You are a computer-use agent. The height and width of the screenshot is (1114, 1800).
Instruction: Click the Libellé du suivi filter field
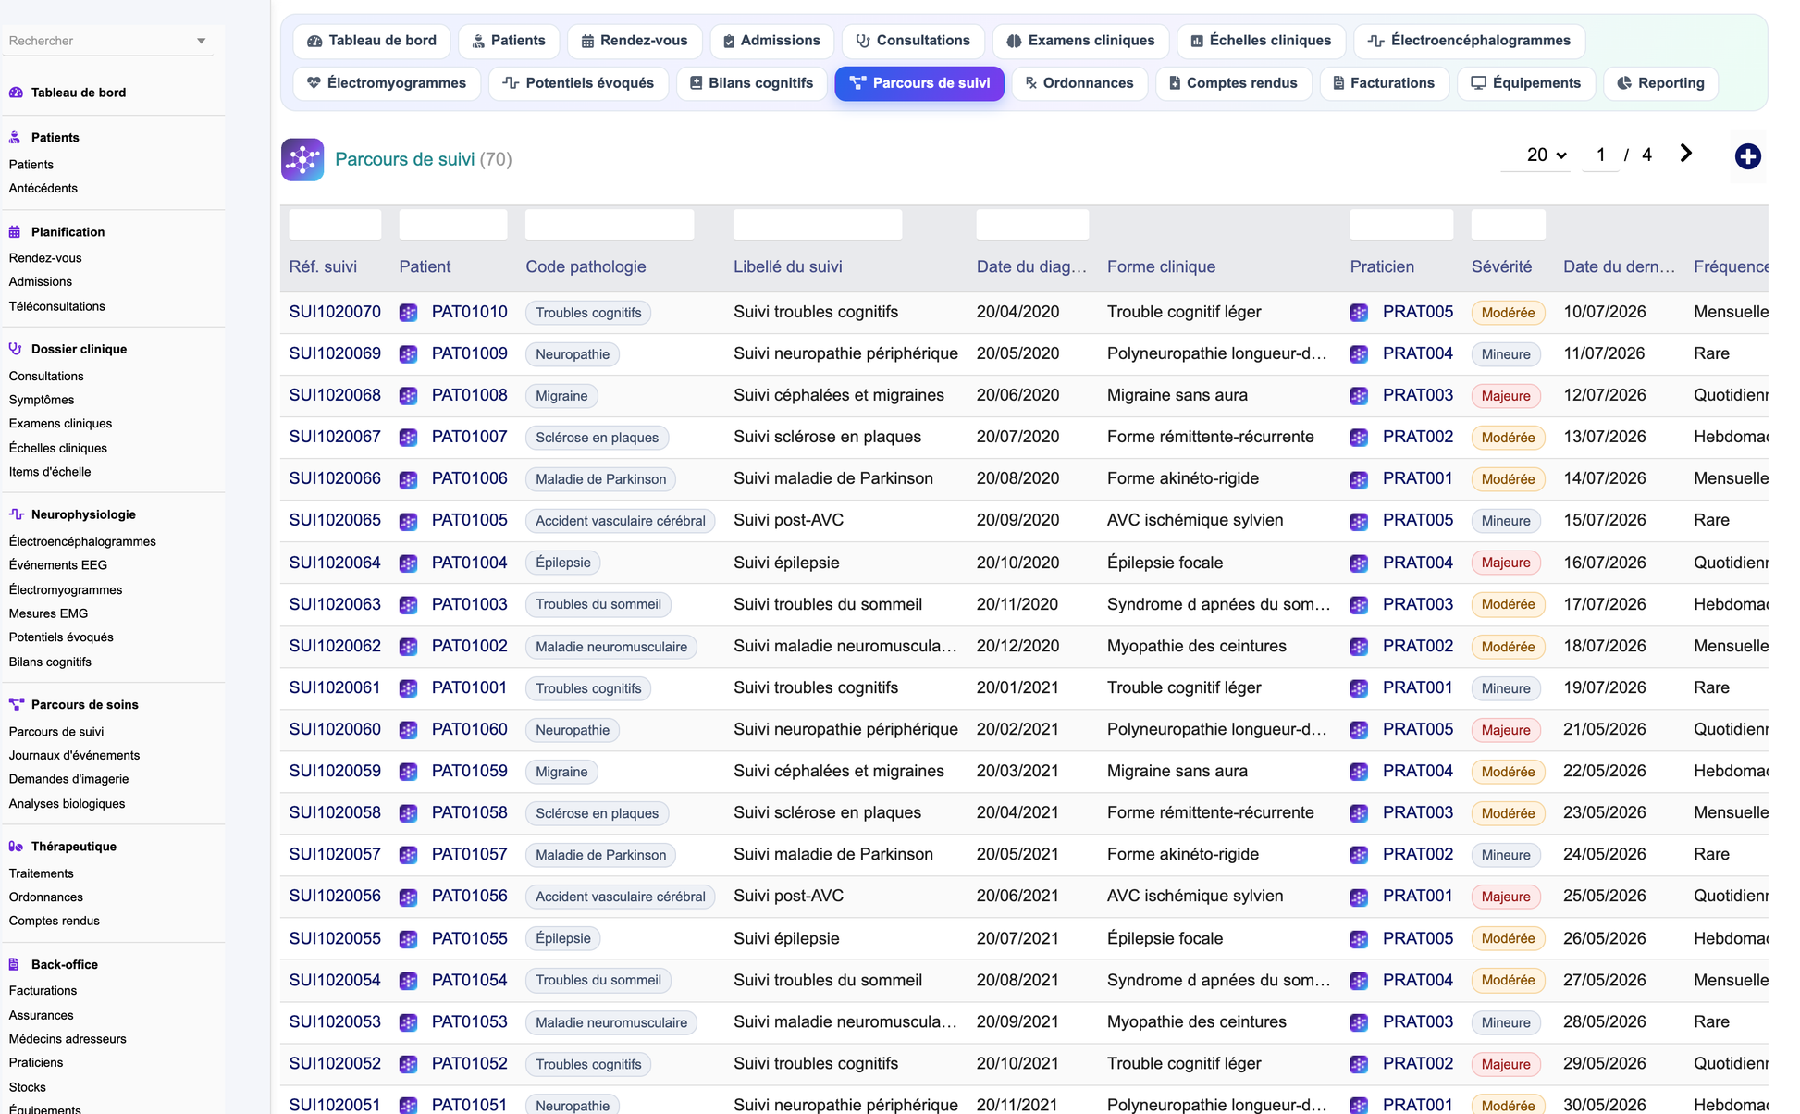coord(818,225)
